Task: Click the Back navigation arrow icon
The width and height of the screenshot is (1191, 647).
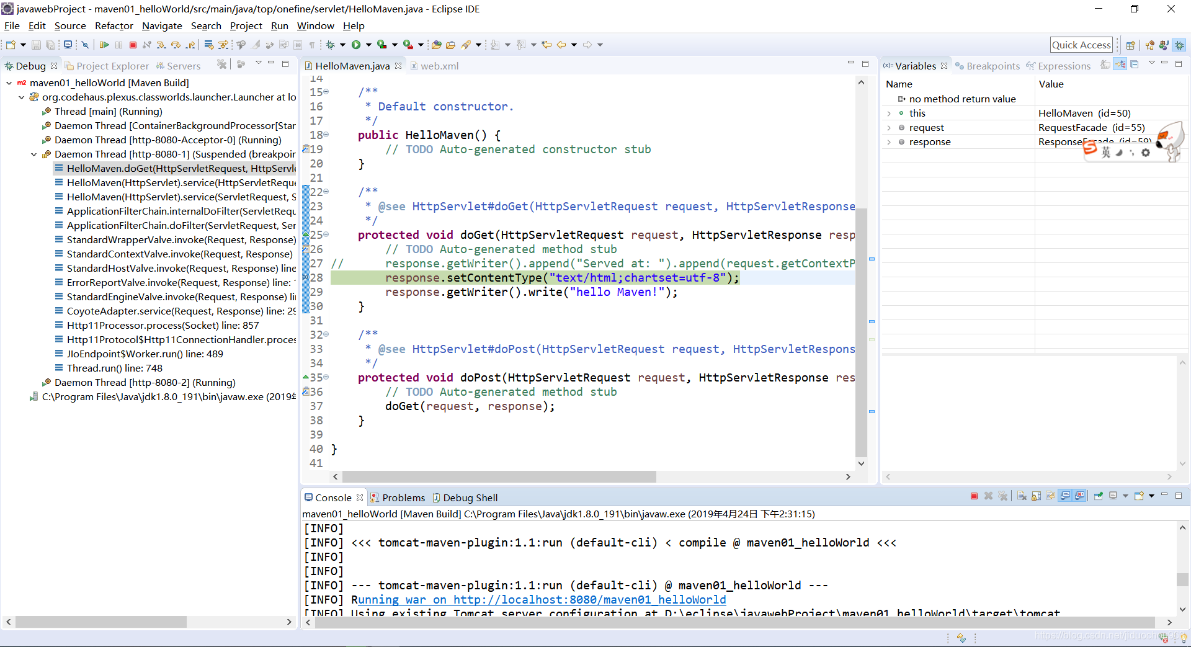Action: 561,45
